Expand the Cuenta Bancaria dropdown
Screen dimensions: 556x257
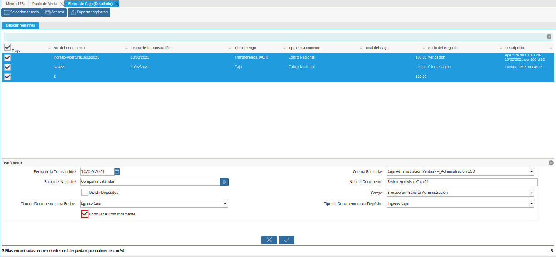[x=532, y=171]
